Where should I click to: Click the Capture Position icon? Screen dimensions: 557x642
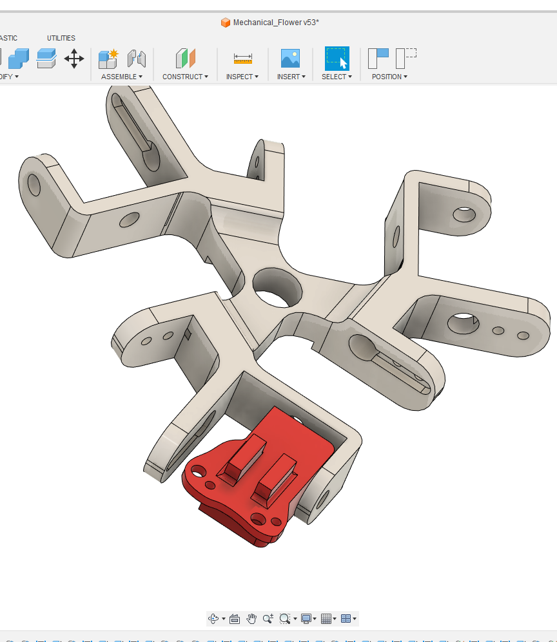378,59
